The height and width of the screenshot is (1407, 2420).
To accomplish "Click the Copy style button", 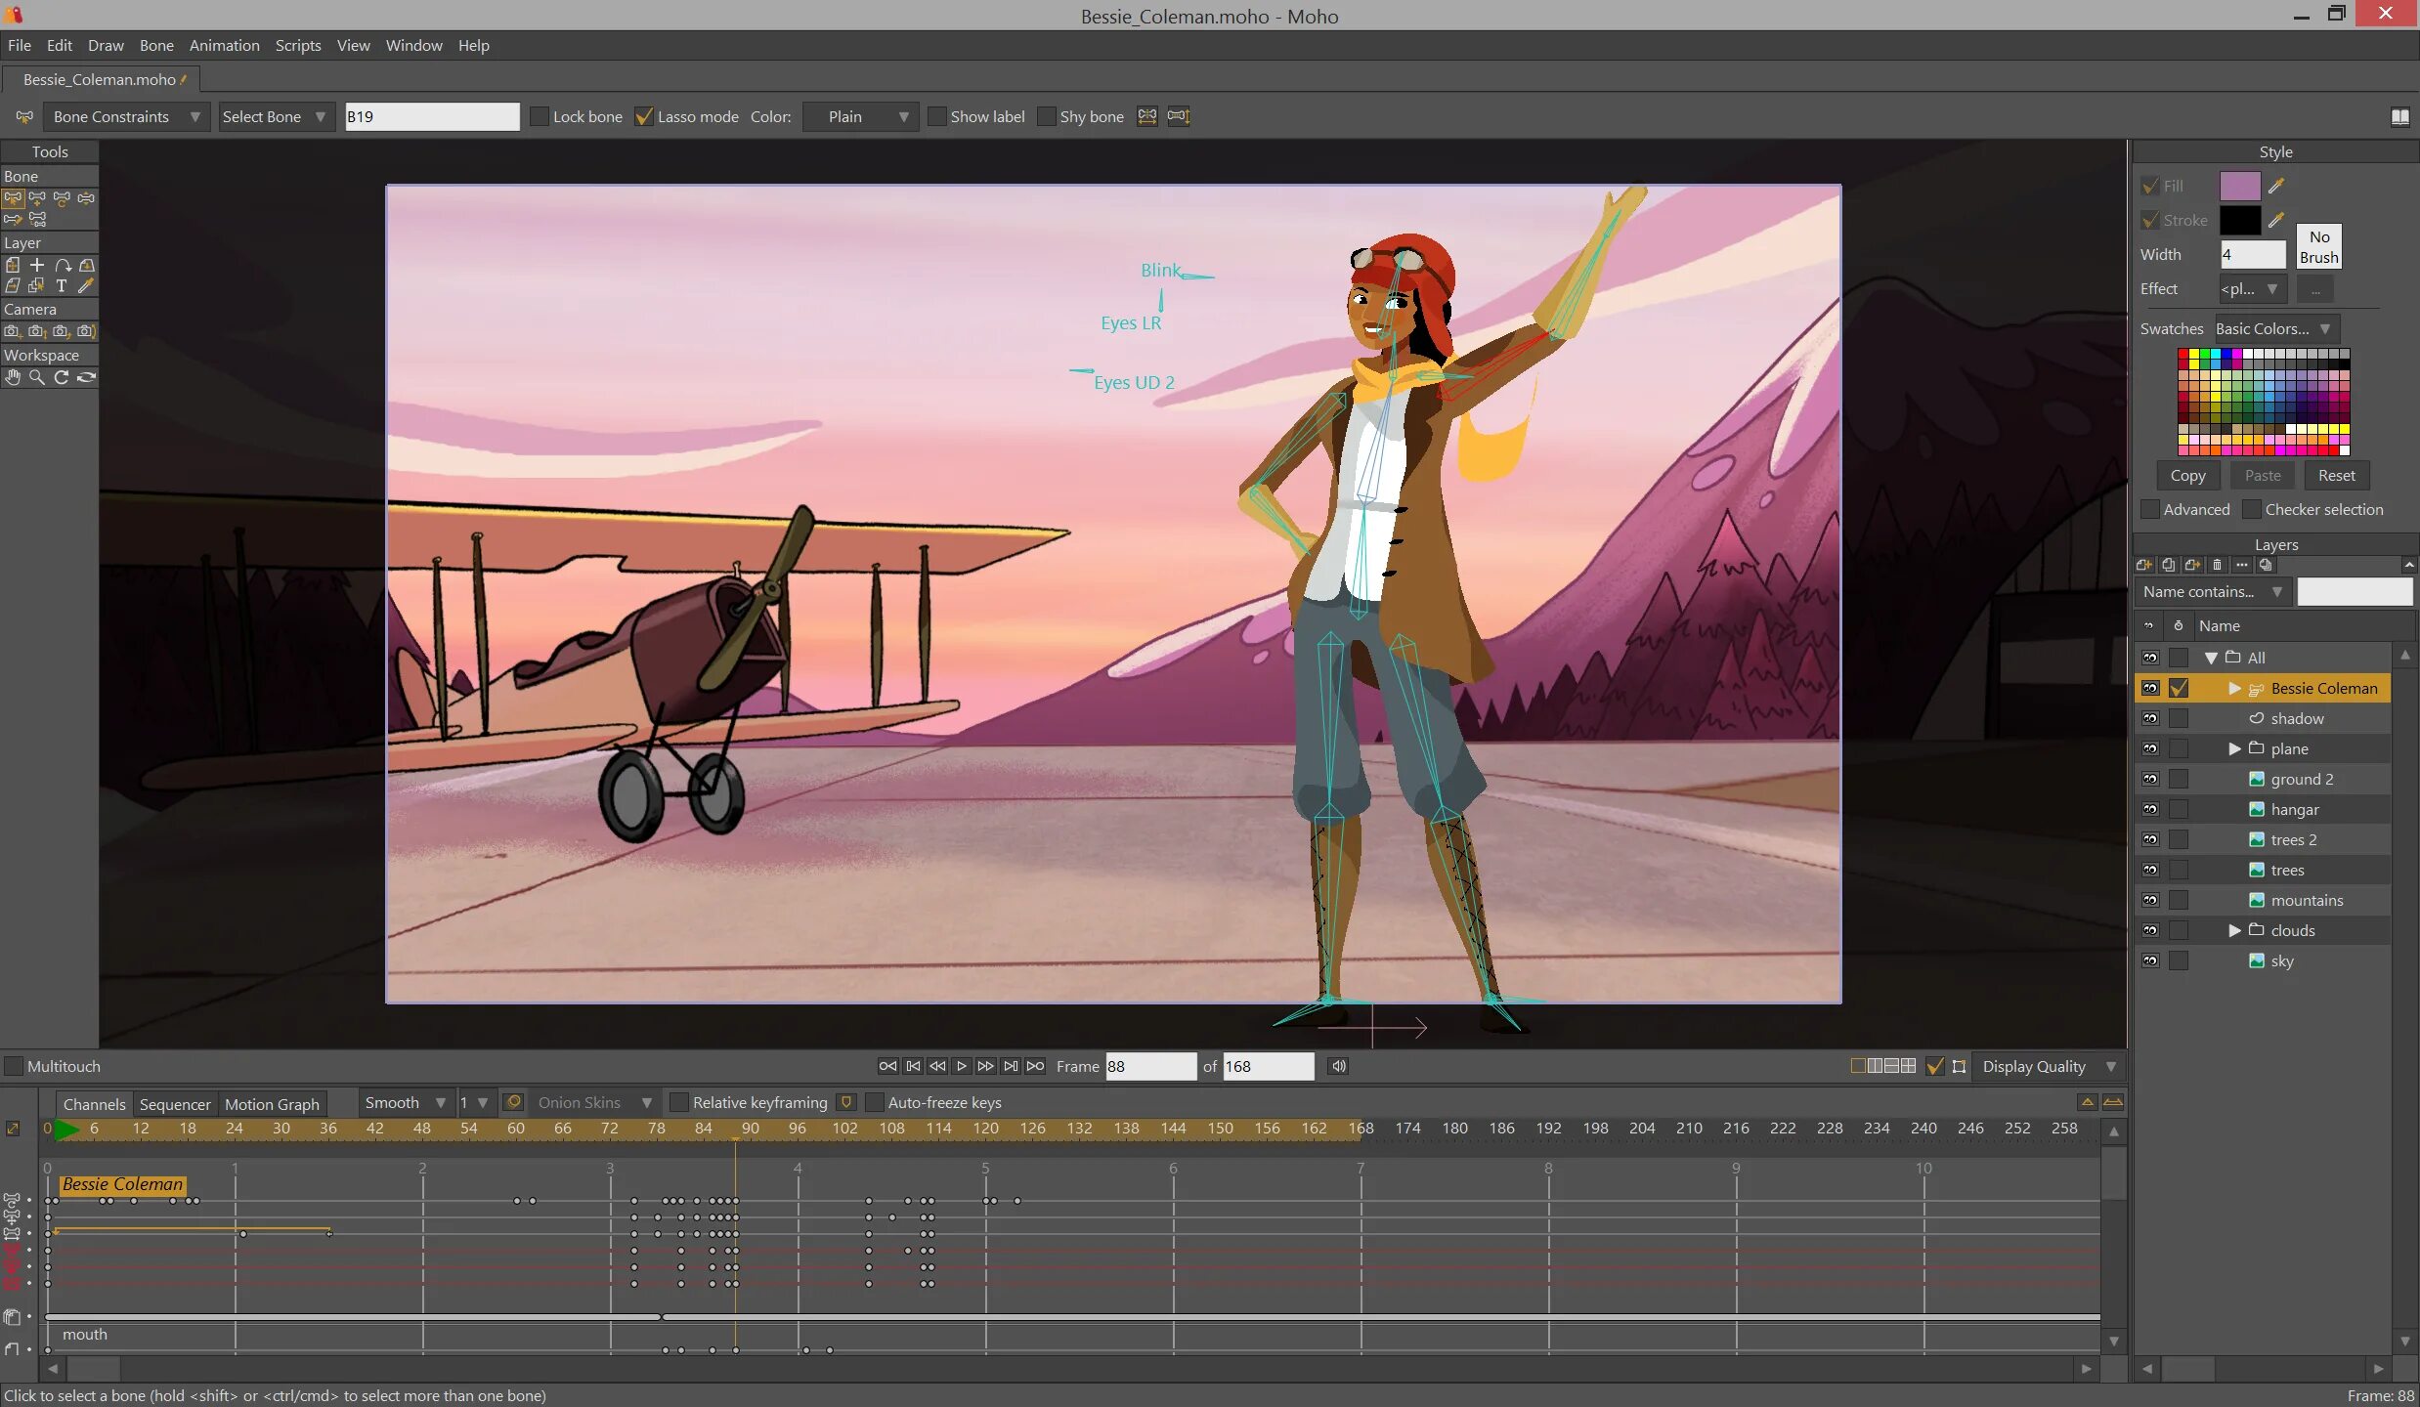I will [x=2187, y=475].
